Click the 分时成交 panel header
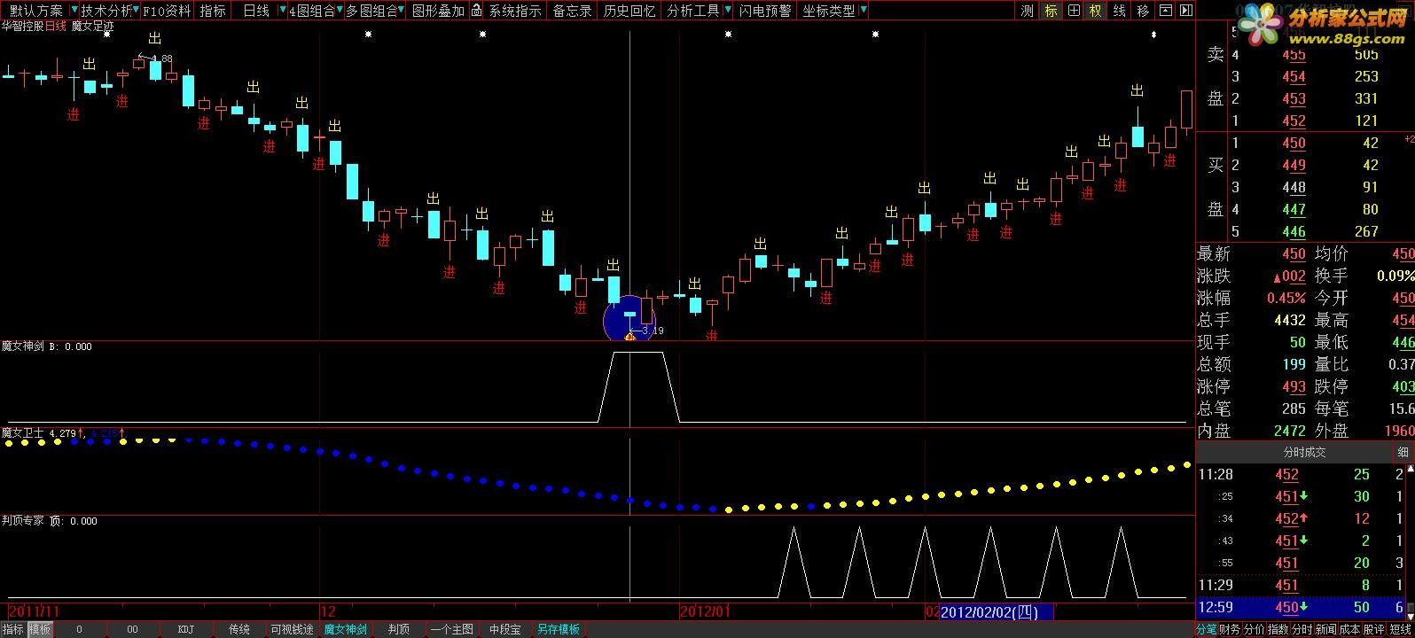 tap(1305, 452)
